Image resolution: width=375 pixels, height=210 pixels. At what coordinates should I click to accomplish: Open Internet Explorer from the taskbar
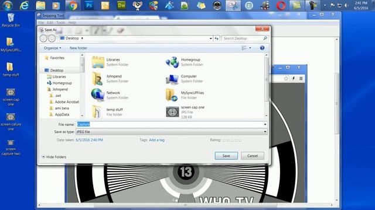[x=24, y=5]
